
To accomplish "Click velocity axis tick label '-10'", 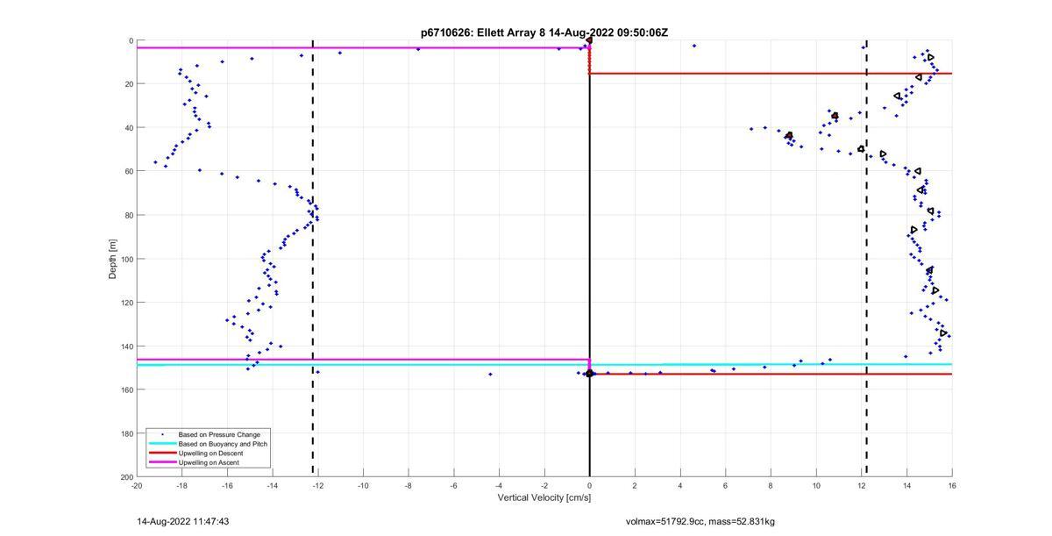I will click(x=363, y=485).
